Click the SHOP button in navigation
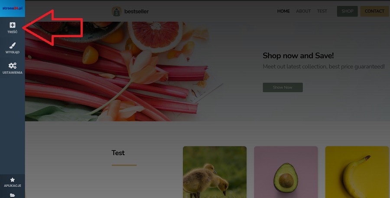Screen dimensions: 390x198 click(347, 11)
